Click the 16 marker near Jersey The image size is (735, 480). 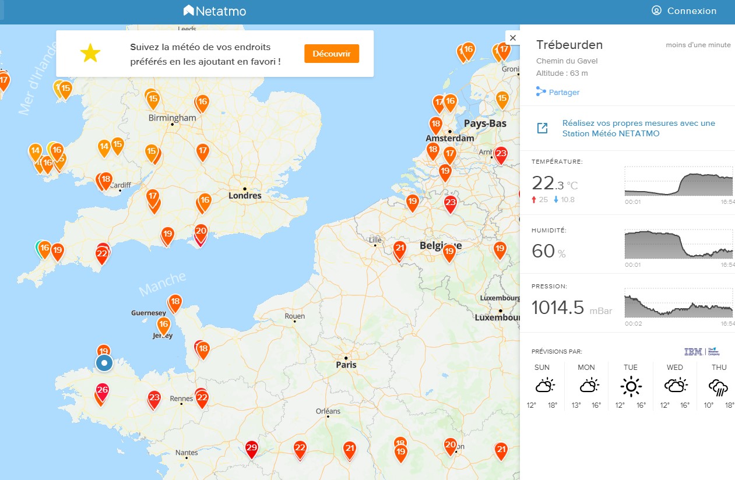(x=164, y=324)
